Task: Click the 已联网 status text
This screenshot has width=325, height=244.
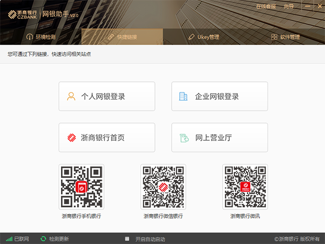Action: point(22,239)
